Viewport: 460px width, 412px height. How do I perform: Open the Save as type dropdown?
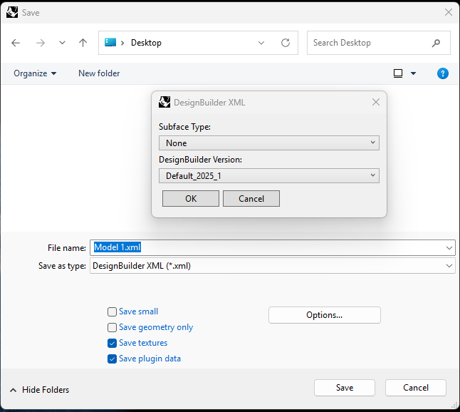tap(272, 266)
